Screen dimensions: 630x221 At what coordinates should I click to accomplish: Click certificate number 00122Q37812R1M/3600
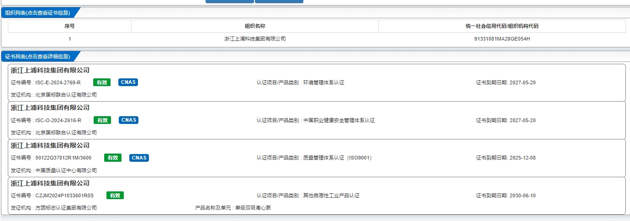(x=64, y=158)
